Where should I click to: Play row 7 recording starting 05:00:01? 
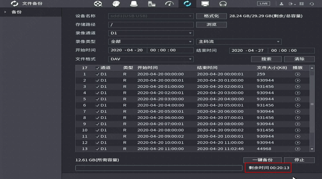(x=298, y=112)
